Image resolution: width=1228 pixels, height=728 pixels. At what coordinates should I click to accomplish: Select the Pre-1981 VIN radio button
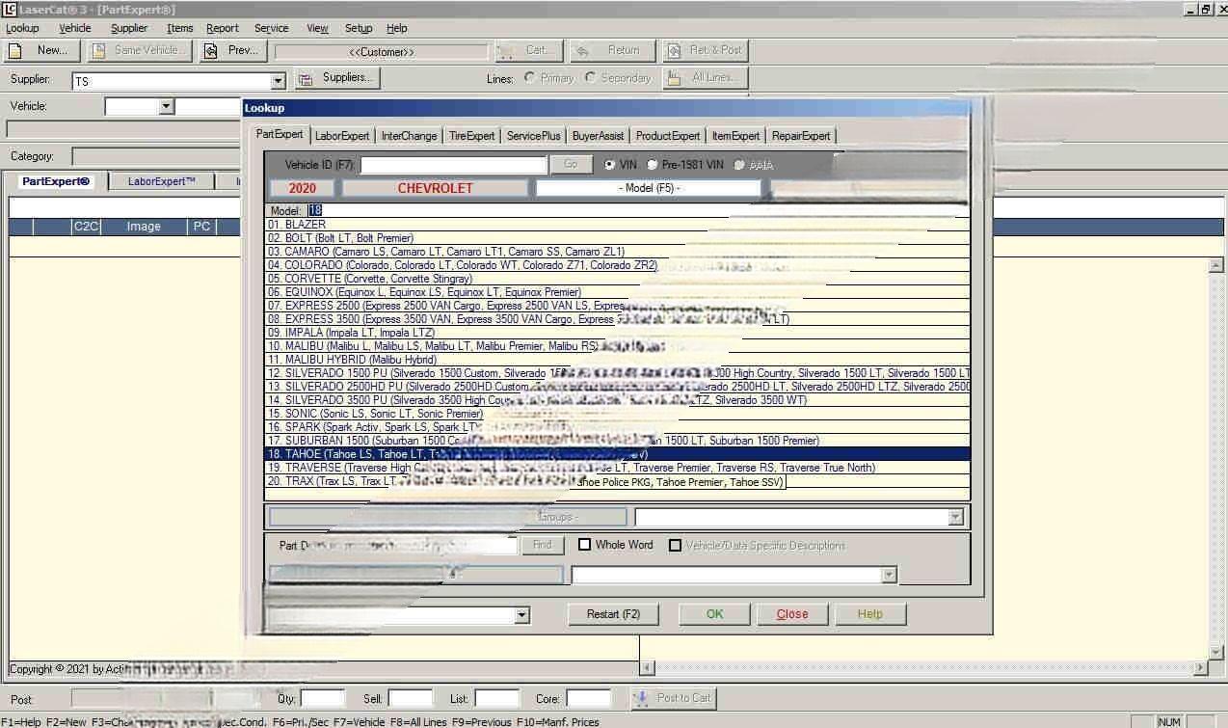point(653,165)
